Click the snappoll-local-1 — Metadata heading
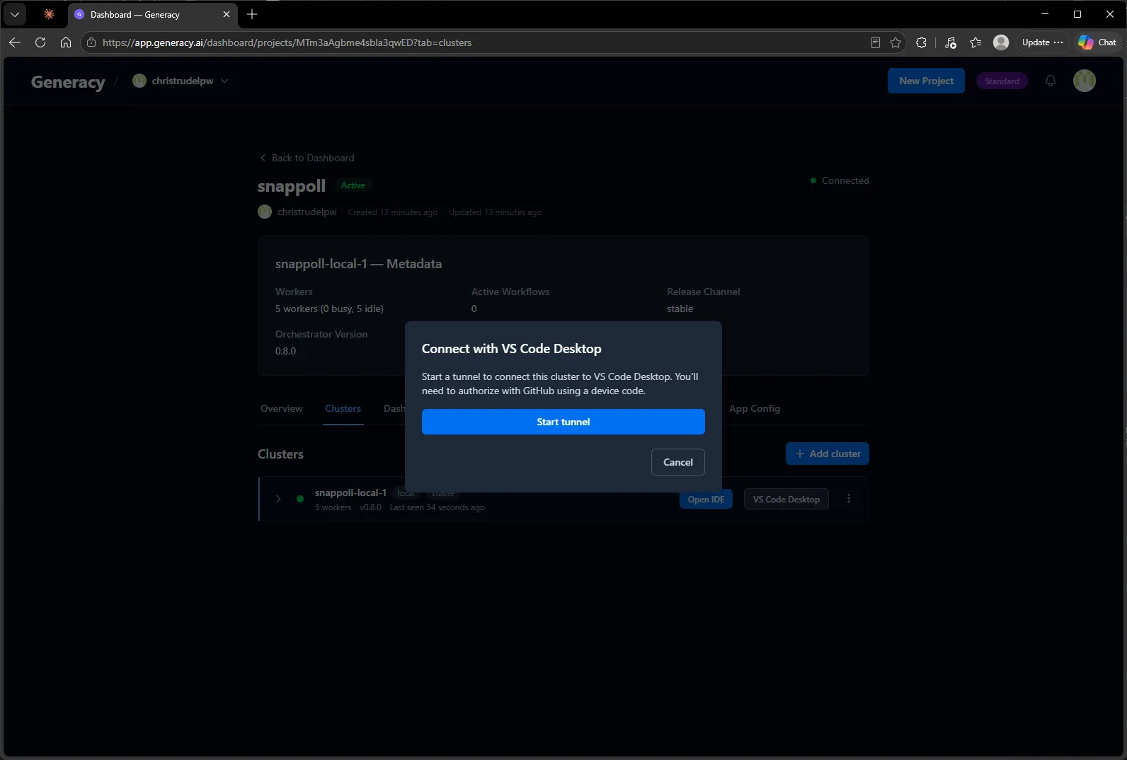Screen dimensions: 1127x760 (358, 264)
